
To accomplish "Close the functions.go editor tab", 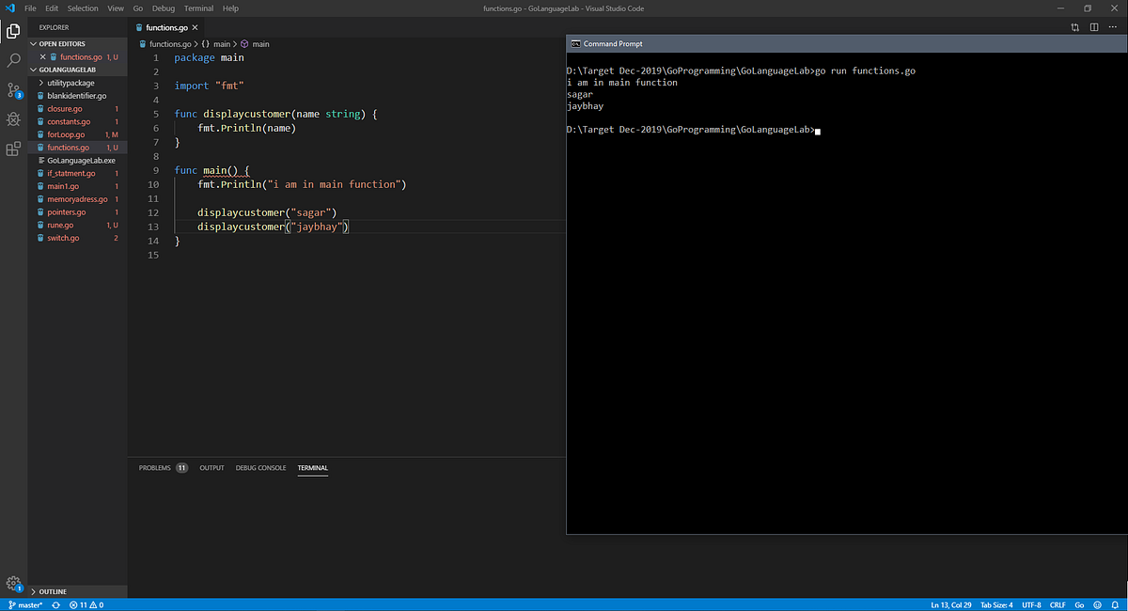I will [196, 28].
